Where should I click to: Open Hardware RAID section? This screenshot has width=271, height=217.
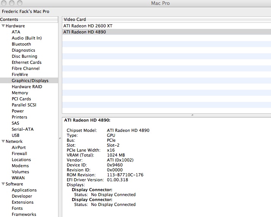pyautogui.click(x=27, y=87)
